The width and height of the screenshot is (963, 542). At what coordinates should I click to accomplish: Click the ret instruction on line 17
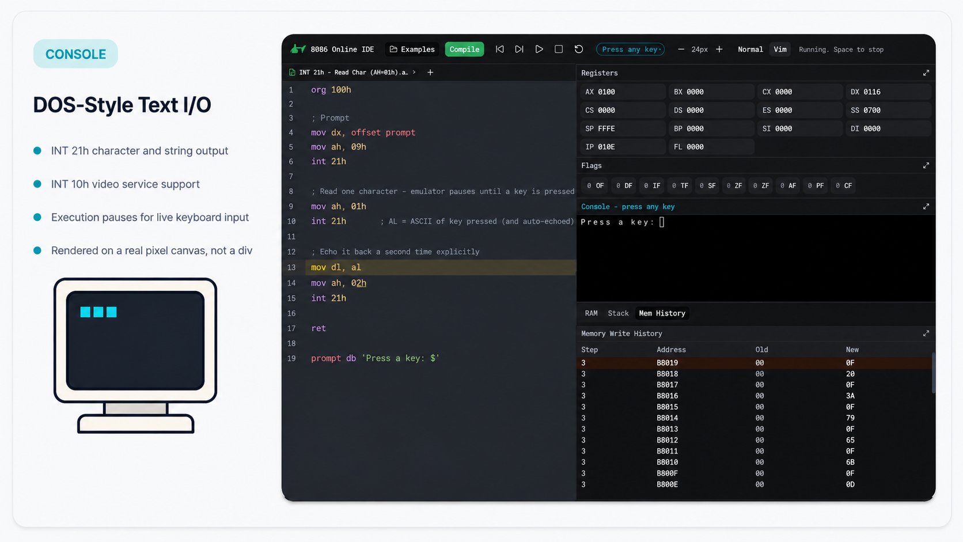[x=319, y=328]
